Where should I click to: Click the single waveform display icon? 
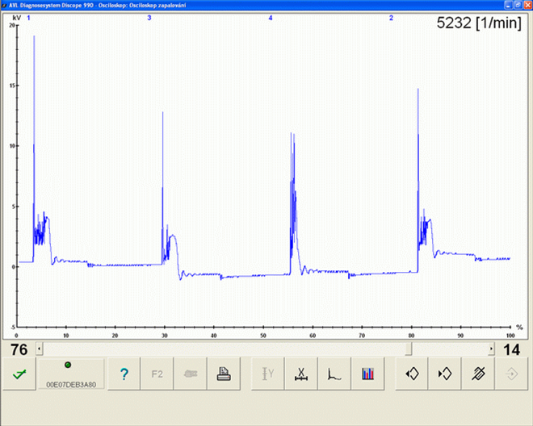(x=334, y=374)
